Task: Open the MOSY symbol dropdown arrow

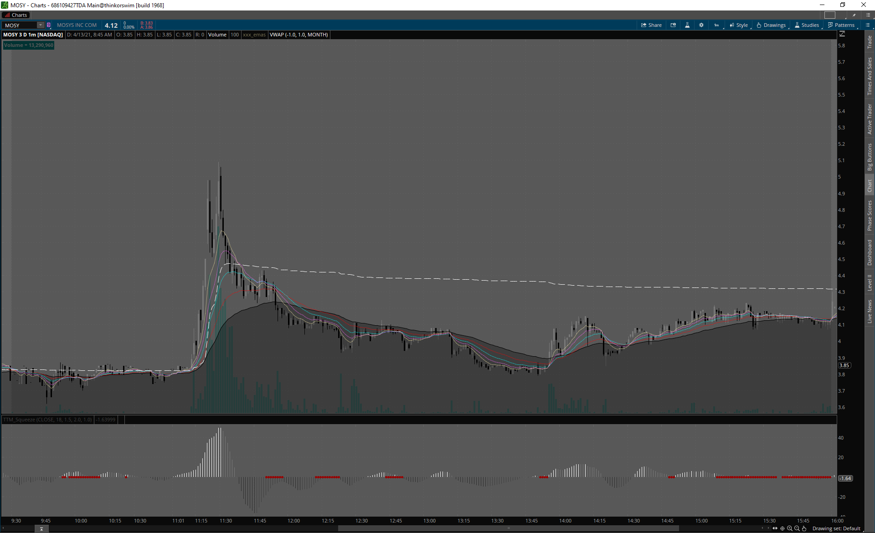Action: [41, 25]
